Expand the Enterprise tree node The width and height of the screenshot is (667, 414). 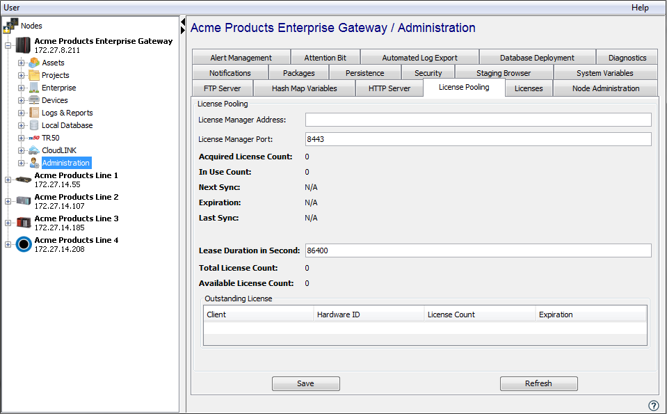(x=21, y=88)
